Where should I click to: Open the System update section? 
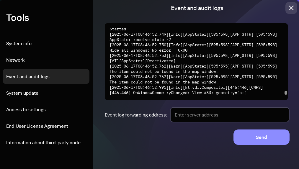(x=22, y=93)
